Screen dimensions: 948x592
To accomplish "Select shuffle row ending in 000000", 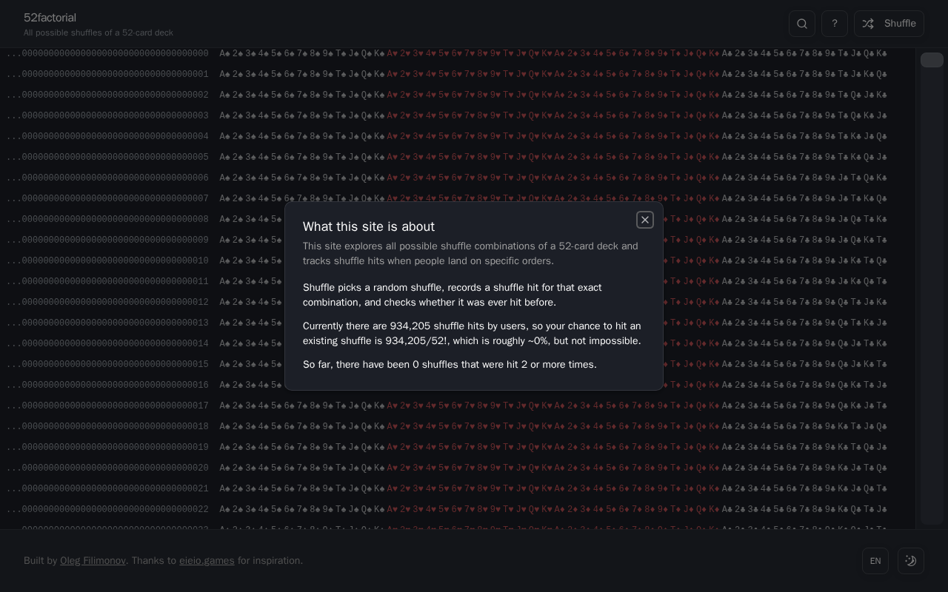I will tap(458, 53).
